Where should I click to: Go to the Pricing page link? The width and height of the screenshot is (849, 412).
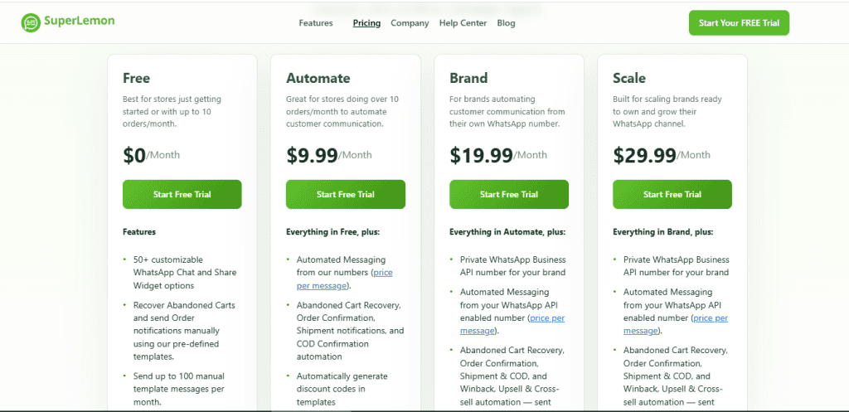coord(366,23)
